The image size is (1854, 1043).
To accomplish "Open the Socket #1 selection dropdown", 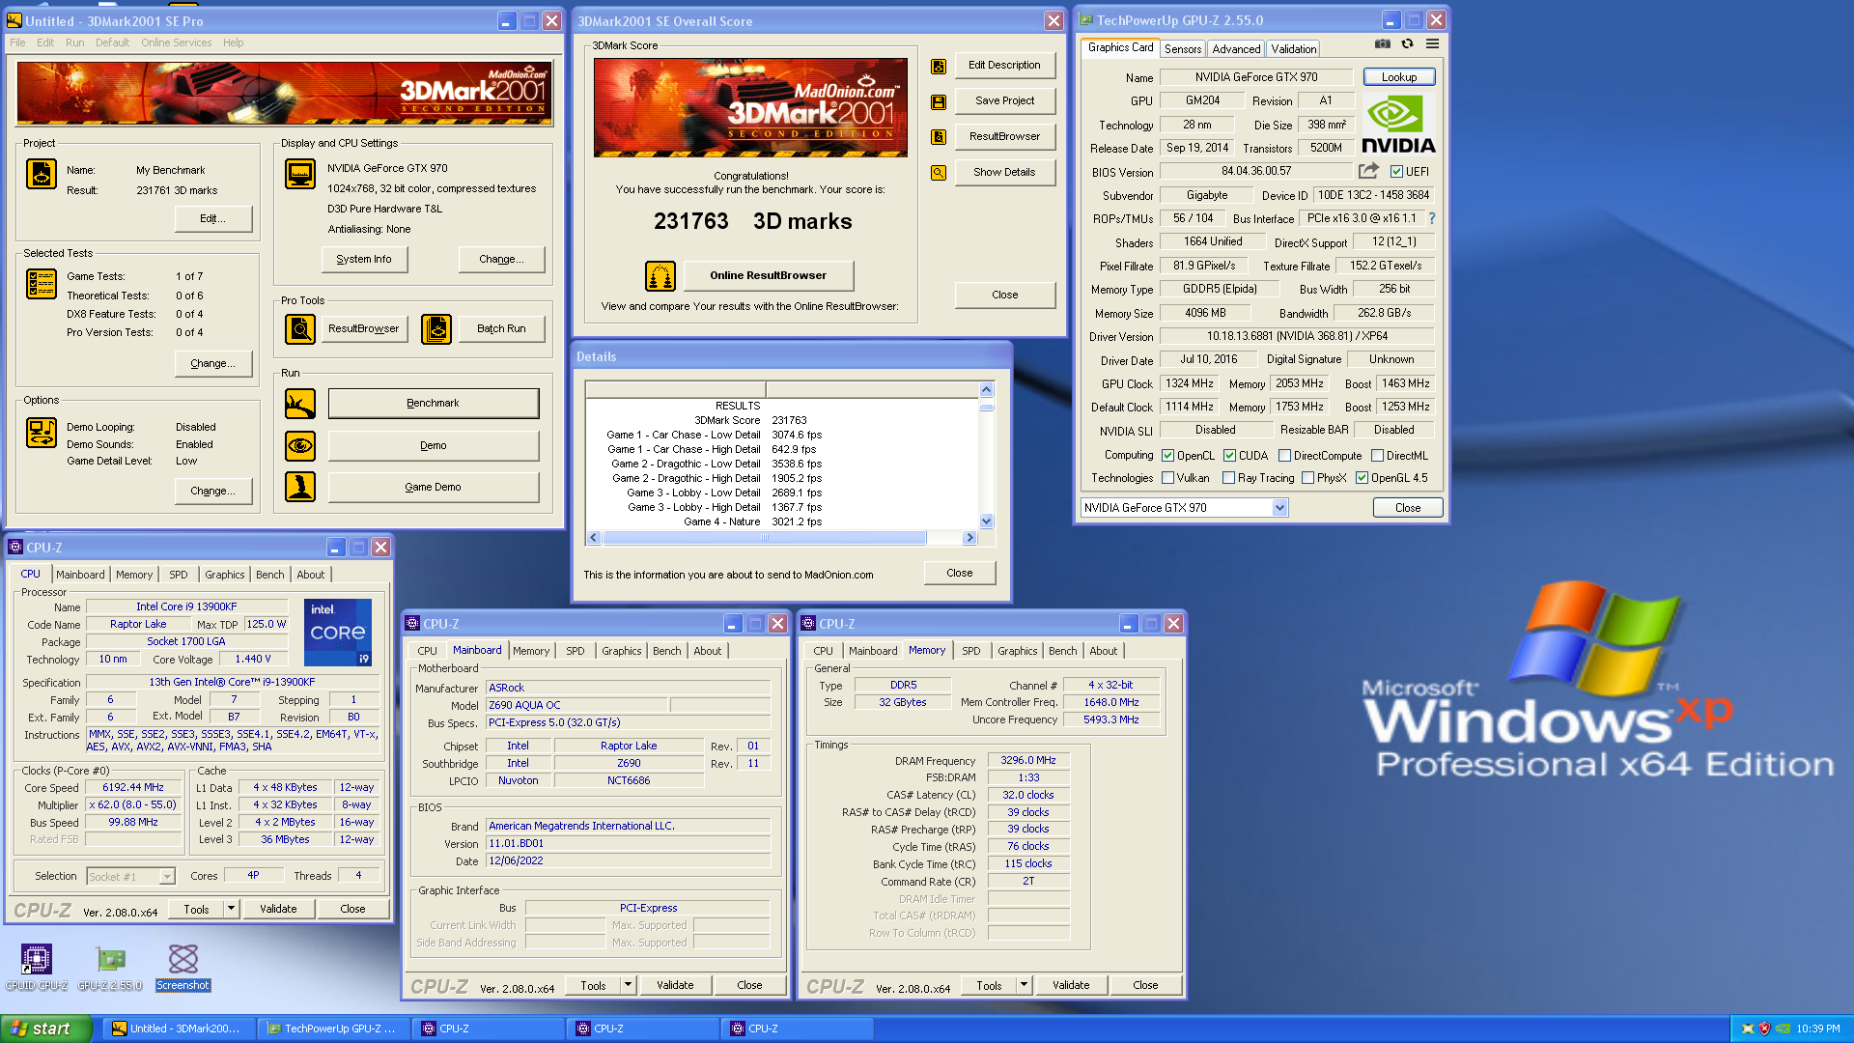I will coord(167,877).
